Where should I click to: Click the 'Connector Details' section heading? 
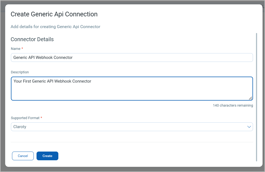point(32,39)
